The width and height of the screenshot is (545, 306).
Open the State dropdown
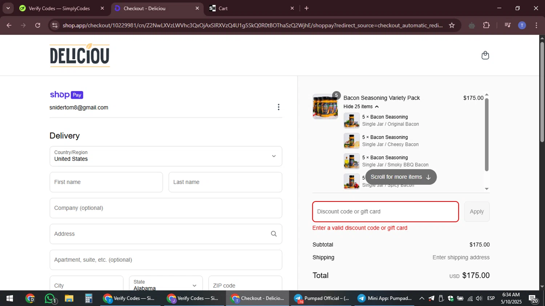(x=165, y=285)
